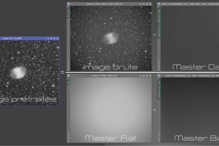Minimize the M27_001L image window
219x146 pixels.
point(141,4)
